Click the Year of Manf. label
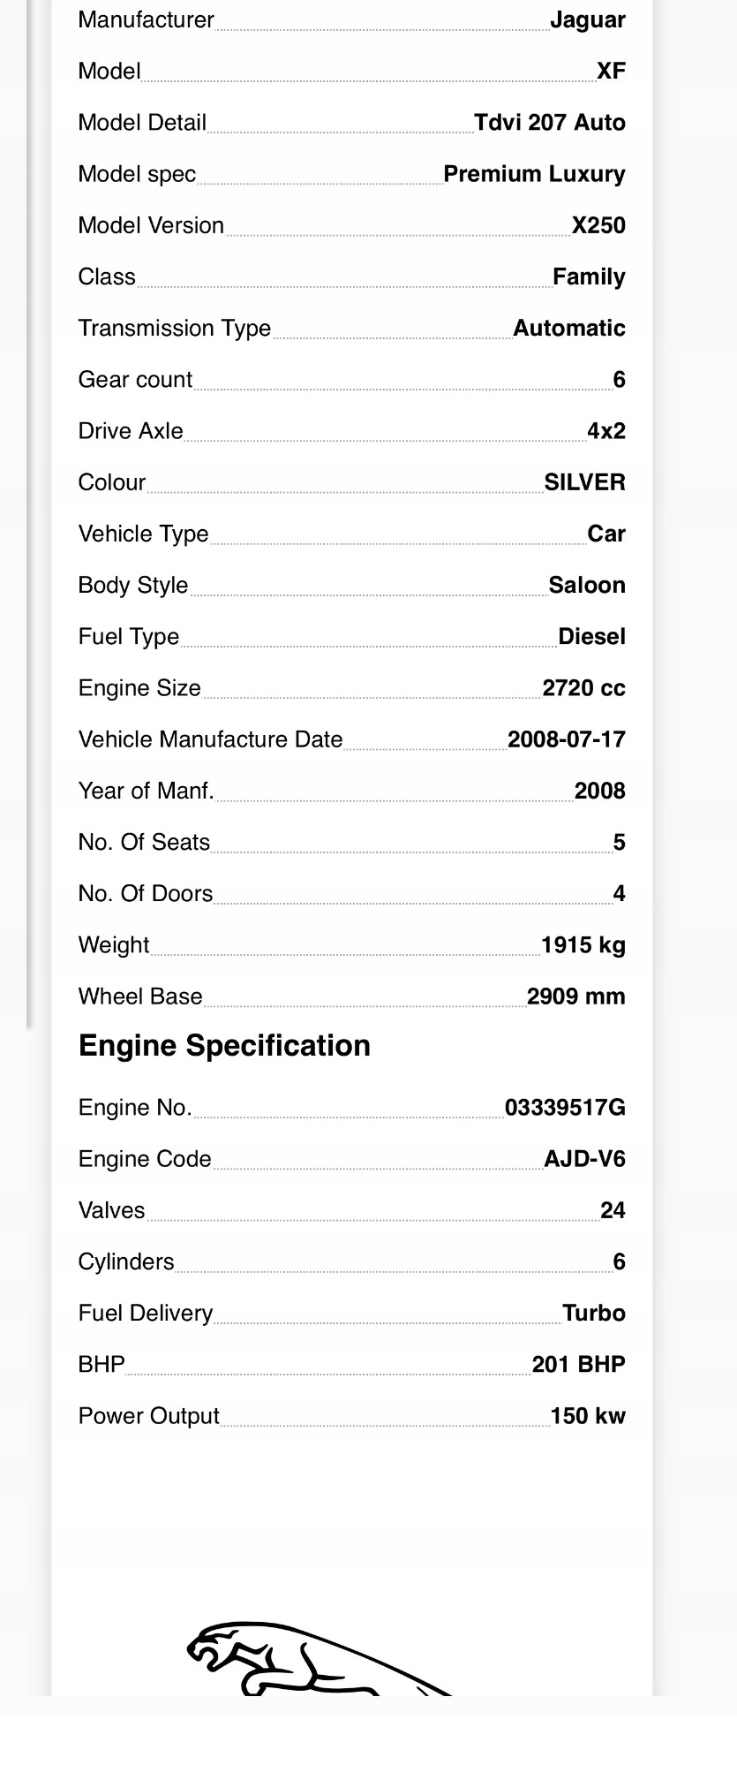This screenshot has width=737, height=1765. pos(147,791)
